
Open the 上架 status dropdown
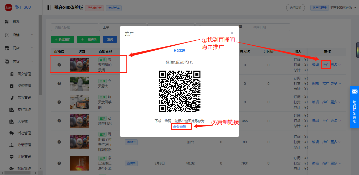[x=122, y=27]
